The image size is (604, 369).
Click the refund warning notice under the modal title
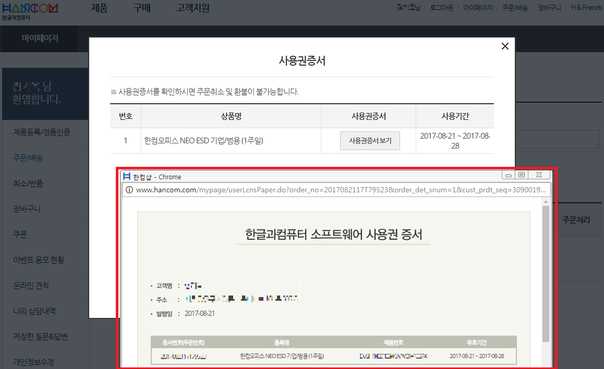pyautogui.click(x=204, y=92)
